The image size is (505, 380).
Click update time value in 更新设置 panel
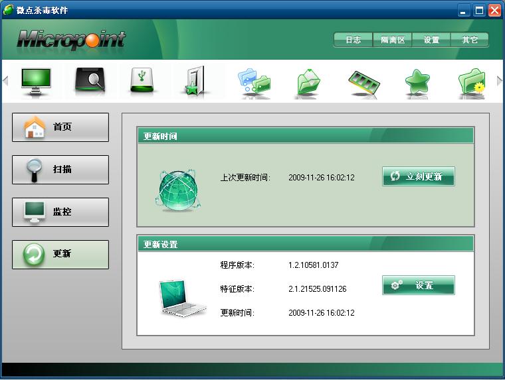tap(322, 312)
